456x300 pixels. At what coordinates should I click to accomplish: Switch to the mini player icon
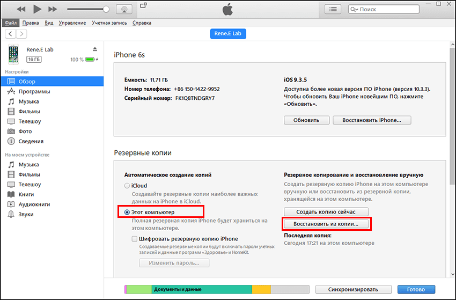(x=143, y=5)
